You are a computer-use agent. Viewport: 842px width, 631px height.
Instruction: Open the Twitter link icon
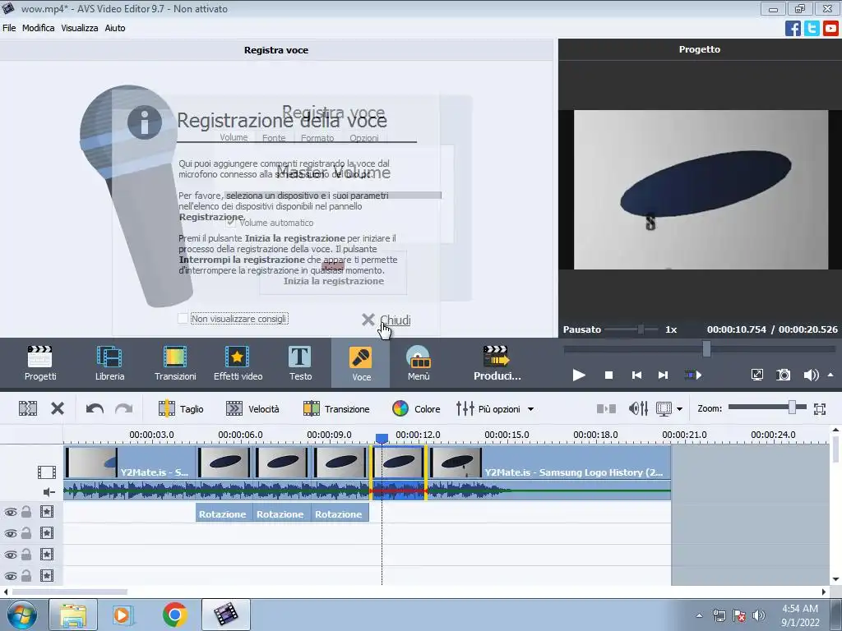(x=812, y=28)
